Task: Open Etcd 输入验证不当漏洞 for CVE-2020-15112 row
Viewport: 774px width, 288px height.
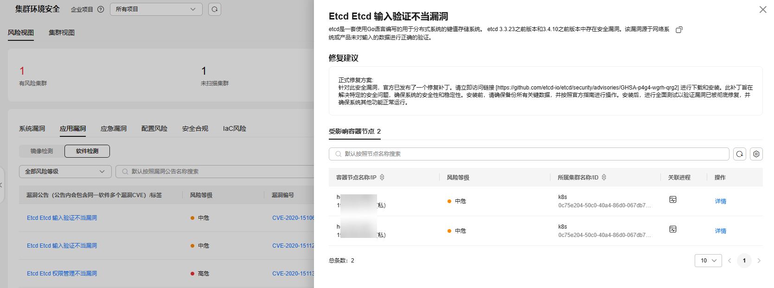Action: point(62,246)
